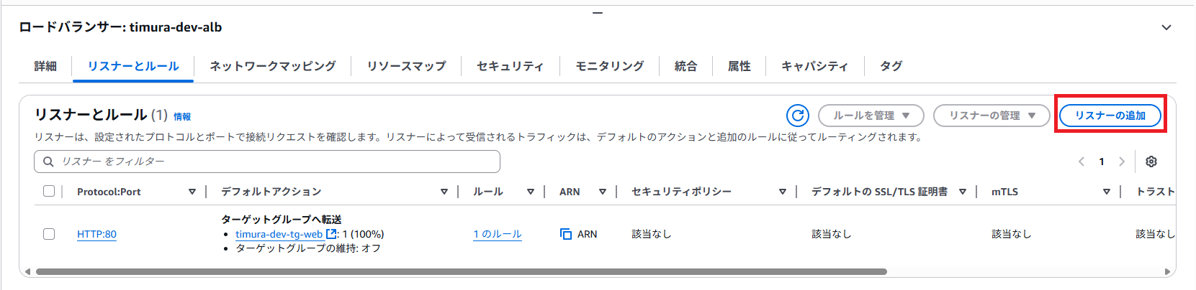Image resolution: width=1196 pixels, height=290 pixels.
Task: Click the page number 1
Action: tap(1102, 162)
